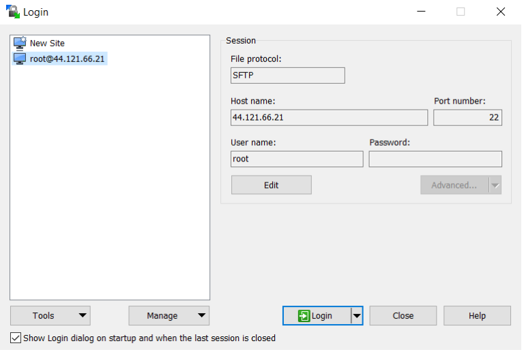The width and height of the screenshot is (524, 352).
Task: Click the New Site monitor icon
Action: pyautogui.click(x=20, y=43)
